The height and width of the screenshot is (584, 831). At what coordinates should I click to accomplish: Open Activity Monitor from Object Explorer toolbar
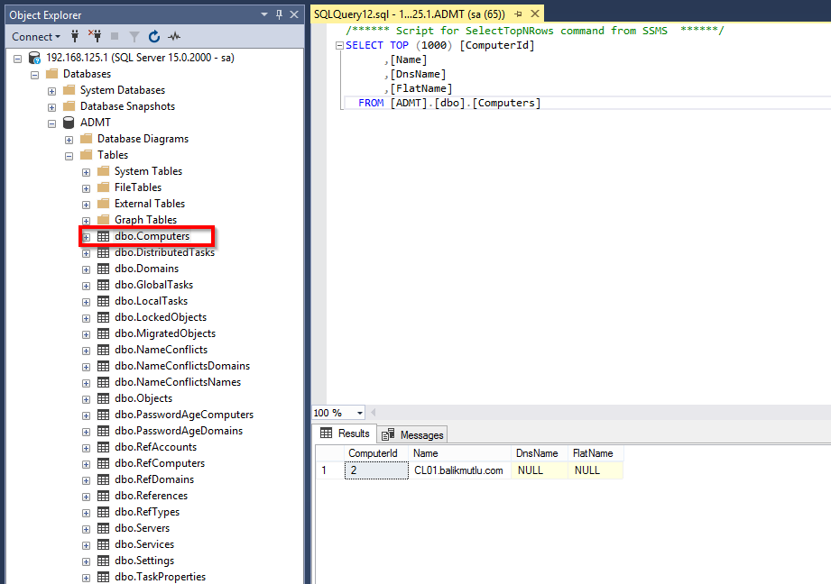point(174,37)
